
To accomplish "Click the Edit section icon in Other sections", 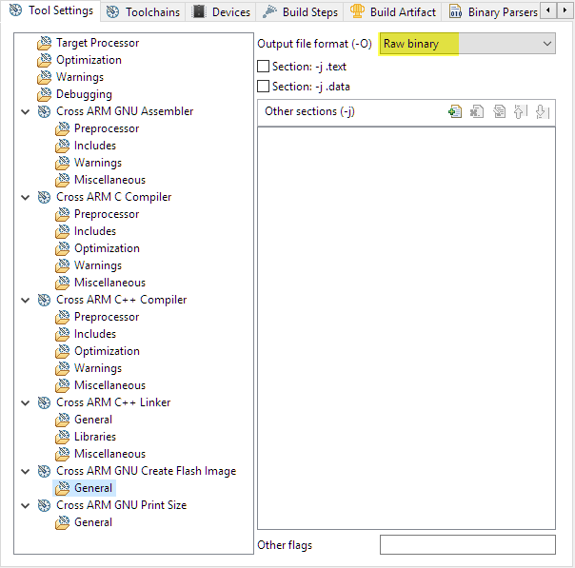I will tap(499, 111).
